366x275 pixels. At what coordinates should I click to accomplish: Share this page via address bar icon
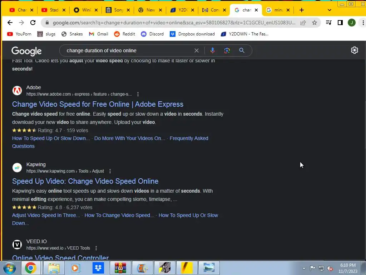(x=303, y=23)
